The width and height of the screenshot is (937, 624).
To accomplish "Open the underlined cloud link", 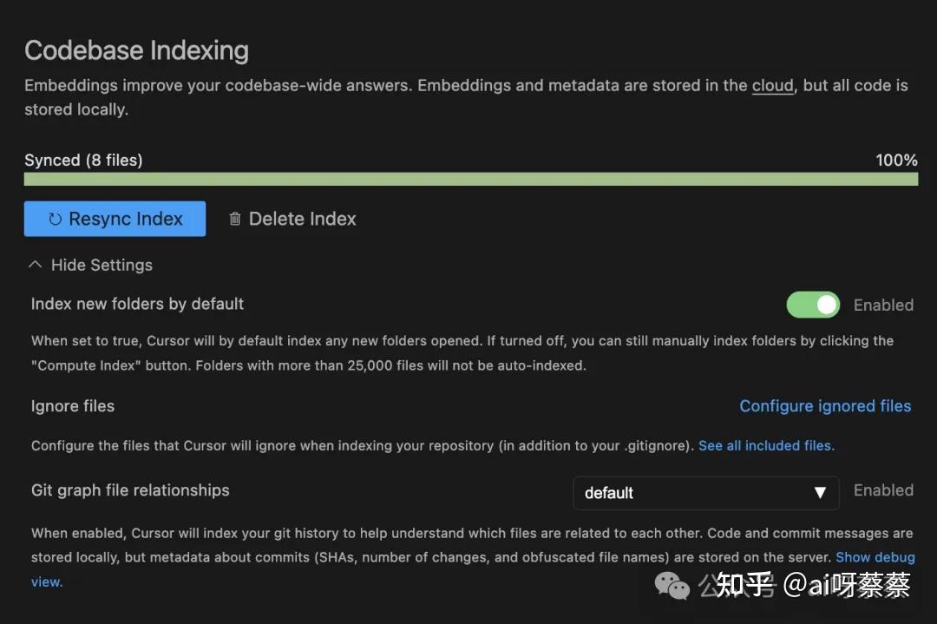I will point(772,86).
